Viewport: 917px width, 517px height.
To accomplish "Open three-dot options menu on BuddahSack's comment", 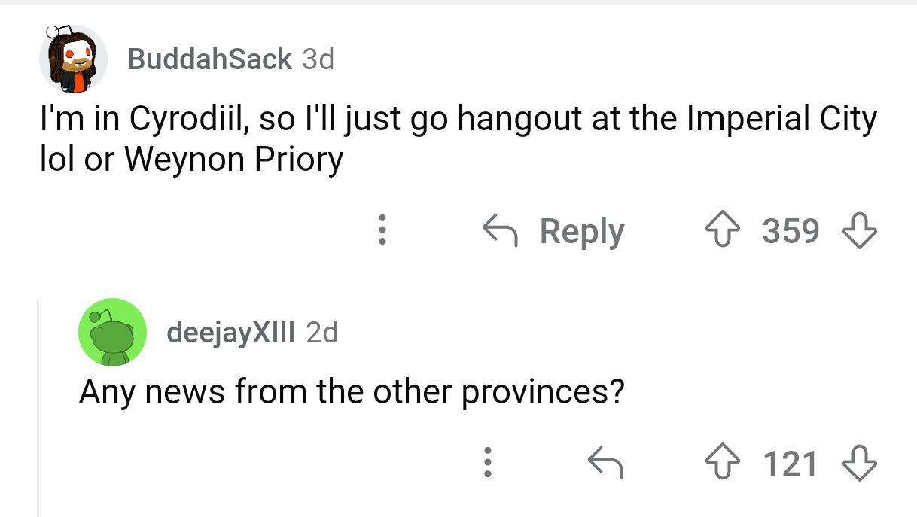I will point(382,230).
